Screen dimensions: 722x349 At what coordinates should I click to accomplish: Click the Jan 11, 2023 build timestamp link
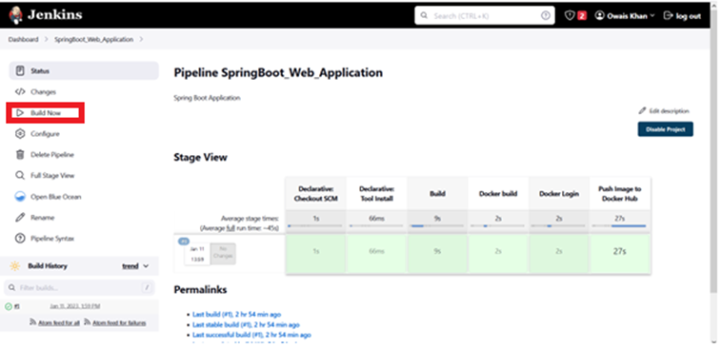coord(74,306)
